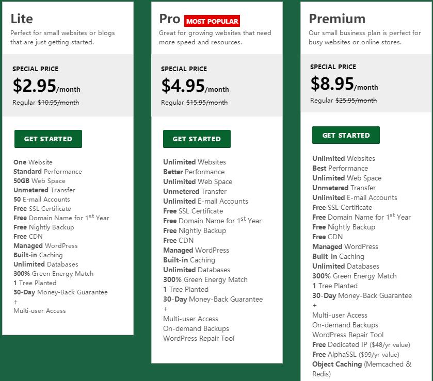The image size is (433, 381).
Task: Click GET STARTED under the Premium plan
Action: [346, 135]
